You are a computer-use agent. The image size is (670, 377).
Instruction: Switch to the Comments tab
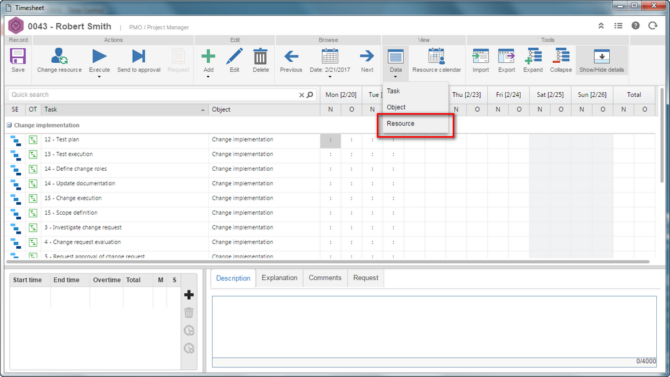click(x=325, y=278)
